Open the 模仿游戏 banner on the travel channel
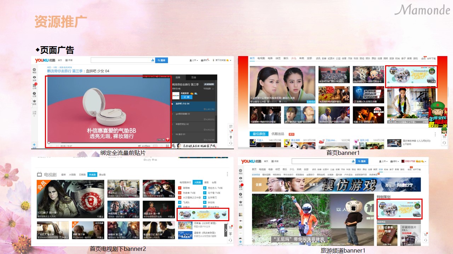453x254 pixels. [337, 185]
